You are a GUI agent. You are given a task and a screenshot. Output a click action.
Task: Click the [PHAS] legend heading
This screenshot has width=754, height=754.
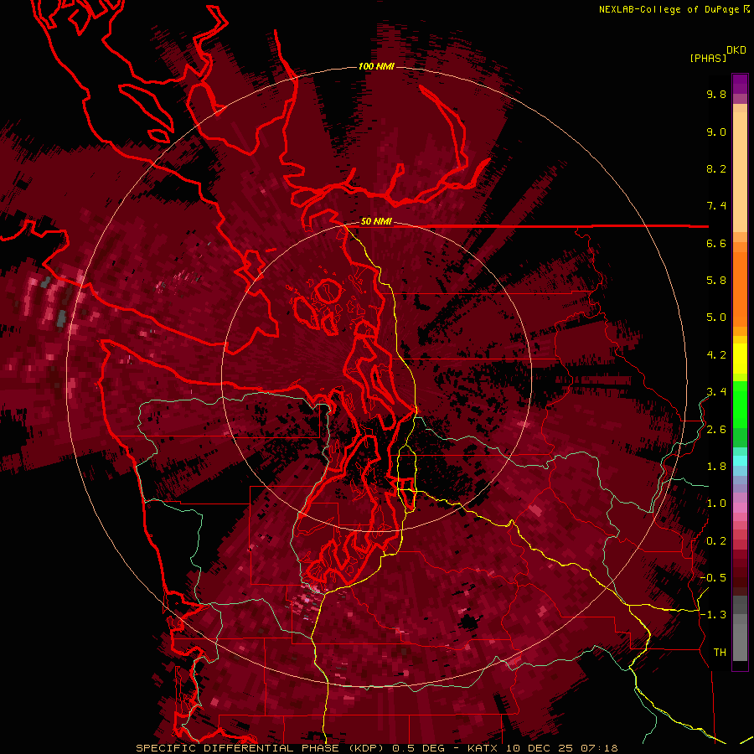click(x=708, y=58)
